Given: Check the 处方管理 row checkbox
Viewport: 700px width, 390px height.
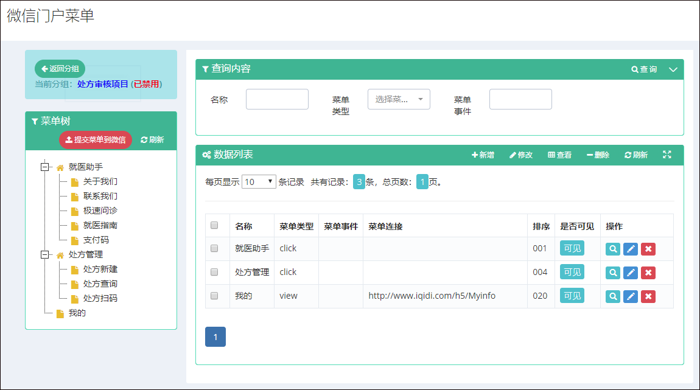Looking at the screenshot, I should (x=214, y=272).
